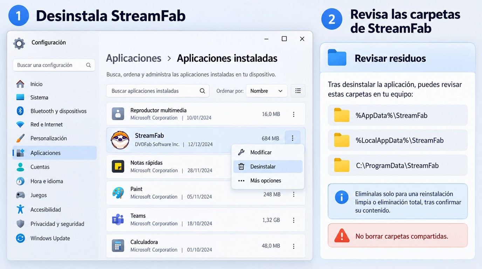
Task: Click the three-dot menu for StreamFab
Action: click(x=292, y=138)
